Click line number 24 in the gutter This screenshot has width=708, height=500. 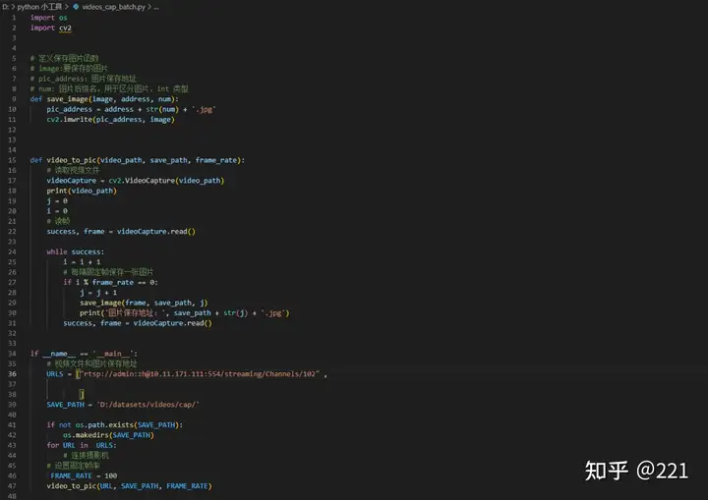click(12, 251)
